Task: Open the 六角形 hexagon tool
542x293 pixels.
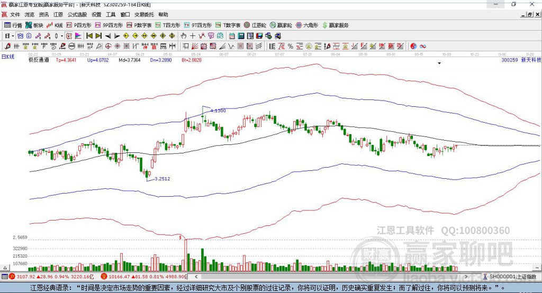Action: click(x=307, y=25)
